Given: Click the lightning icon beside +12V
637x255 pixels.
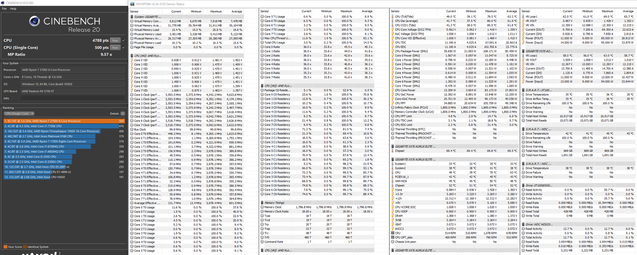Looking at the screenshot, I should click(x=393, y=198).
